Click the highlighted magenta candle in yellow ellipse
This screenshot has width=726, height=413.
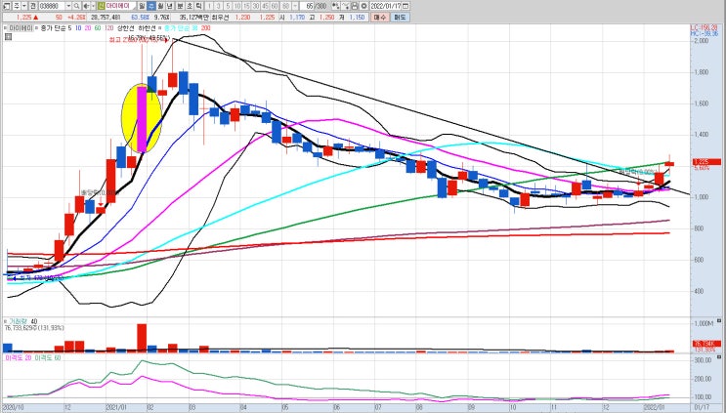click(x=142, y=119)
